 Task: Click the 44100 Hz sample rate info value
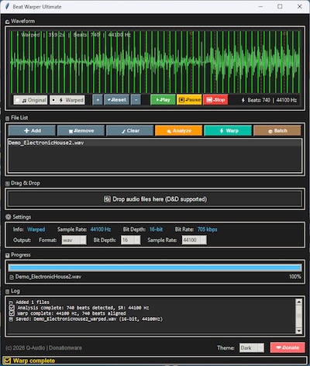[101, 230]
